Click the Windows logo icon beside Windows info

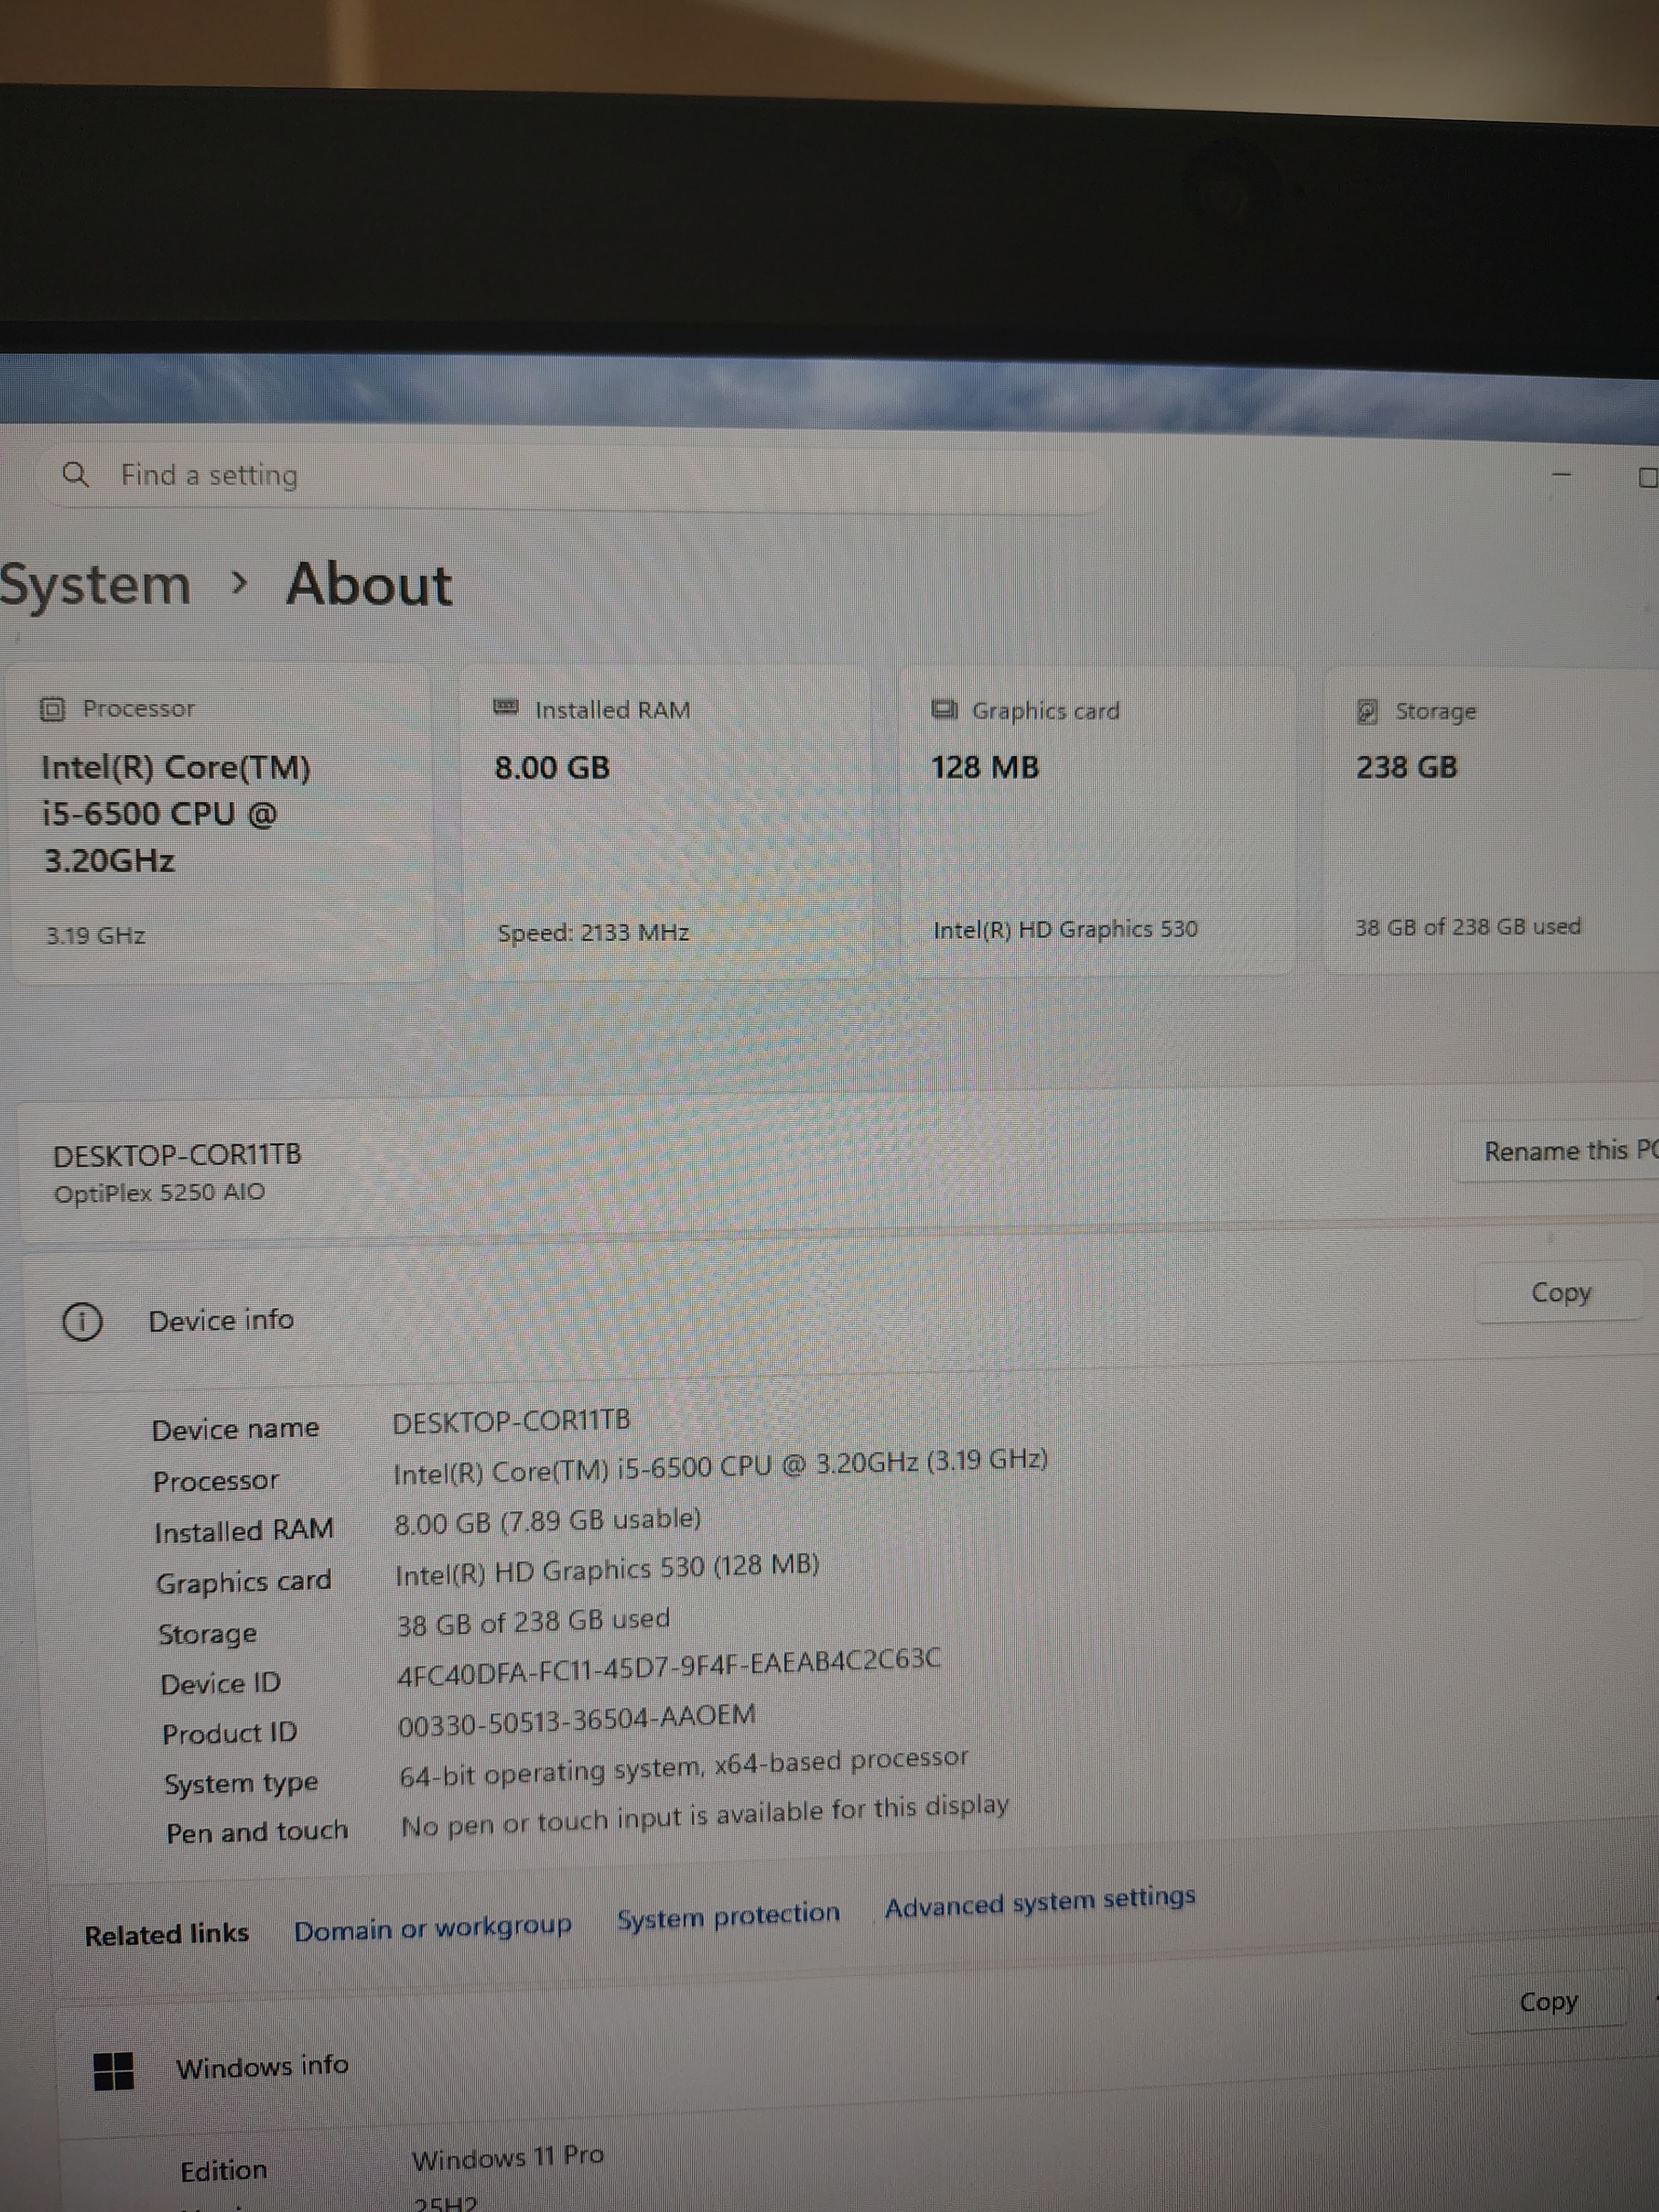coord(113,2070)
